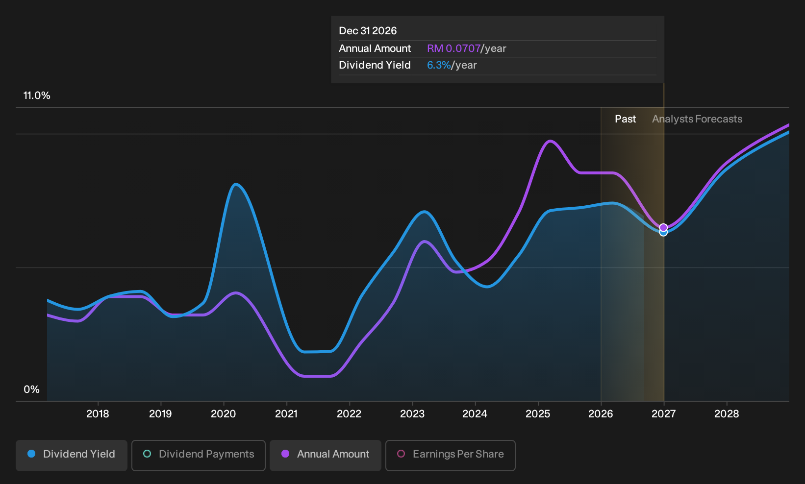The image size is (805, 484).
Task: Click the RM 0.0707/year tooltip value
Action: coord(467,48)
